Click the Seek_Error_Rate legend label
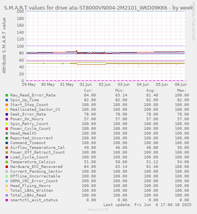The height and width of the screenshot is (214, 197). [28, 114]
